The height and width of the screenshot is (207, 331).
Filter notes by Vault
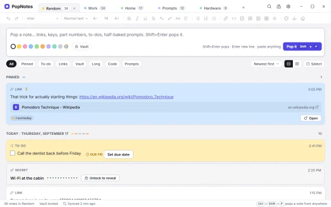[x=80, y=64]
